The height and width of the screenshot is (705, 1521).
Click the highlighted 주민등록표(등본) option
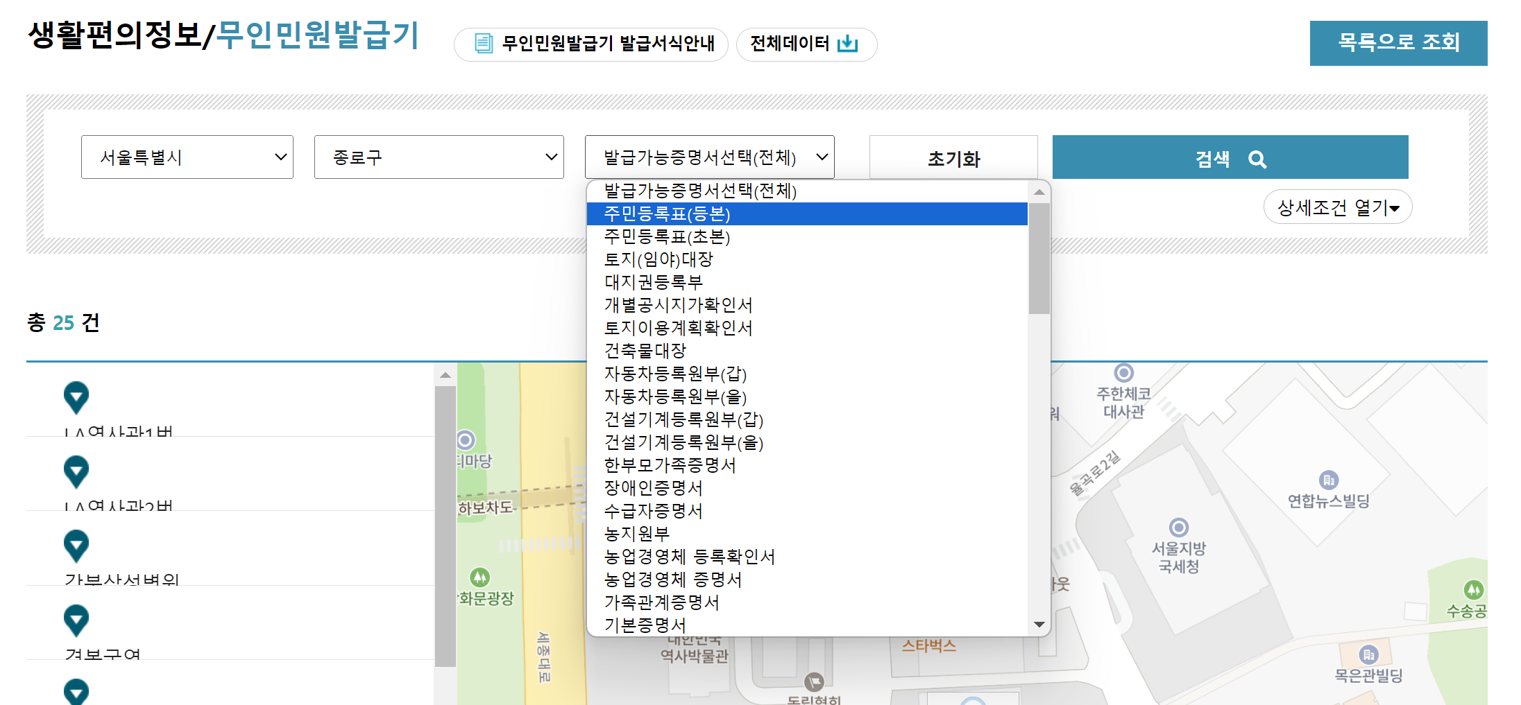pyautogui.click(x=668, y=215)
